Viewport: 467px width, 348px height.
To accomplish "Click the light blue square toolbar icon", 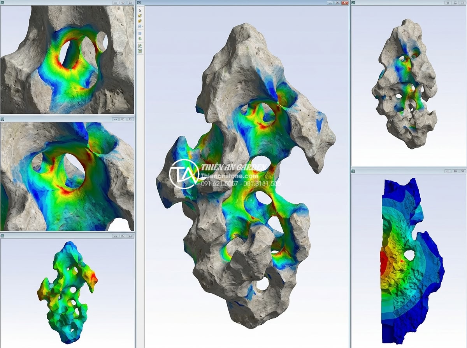I will coord(140,33).
